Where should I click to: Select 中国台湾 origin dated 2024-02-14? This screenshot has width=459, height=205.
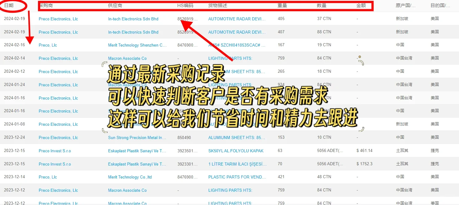tap(404, 58)
